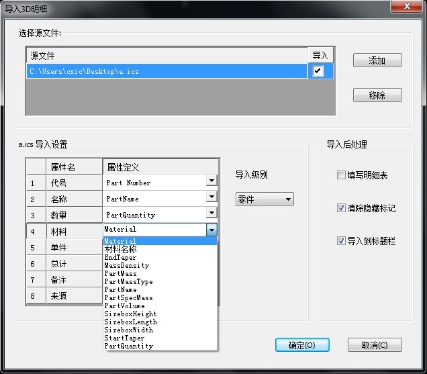The height and width of the screenshot is (374, 427).
Task: Choose PartMassType from the dropdown list
Action: (x=160, y=281)
